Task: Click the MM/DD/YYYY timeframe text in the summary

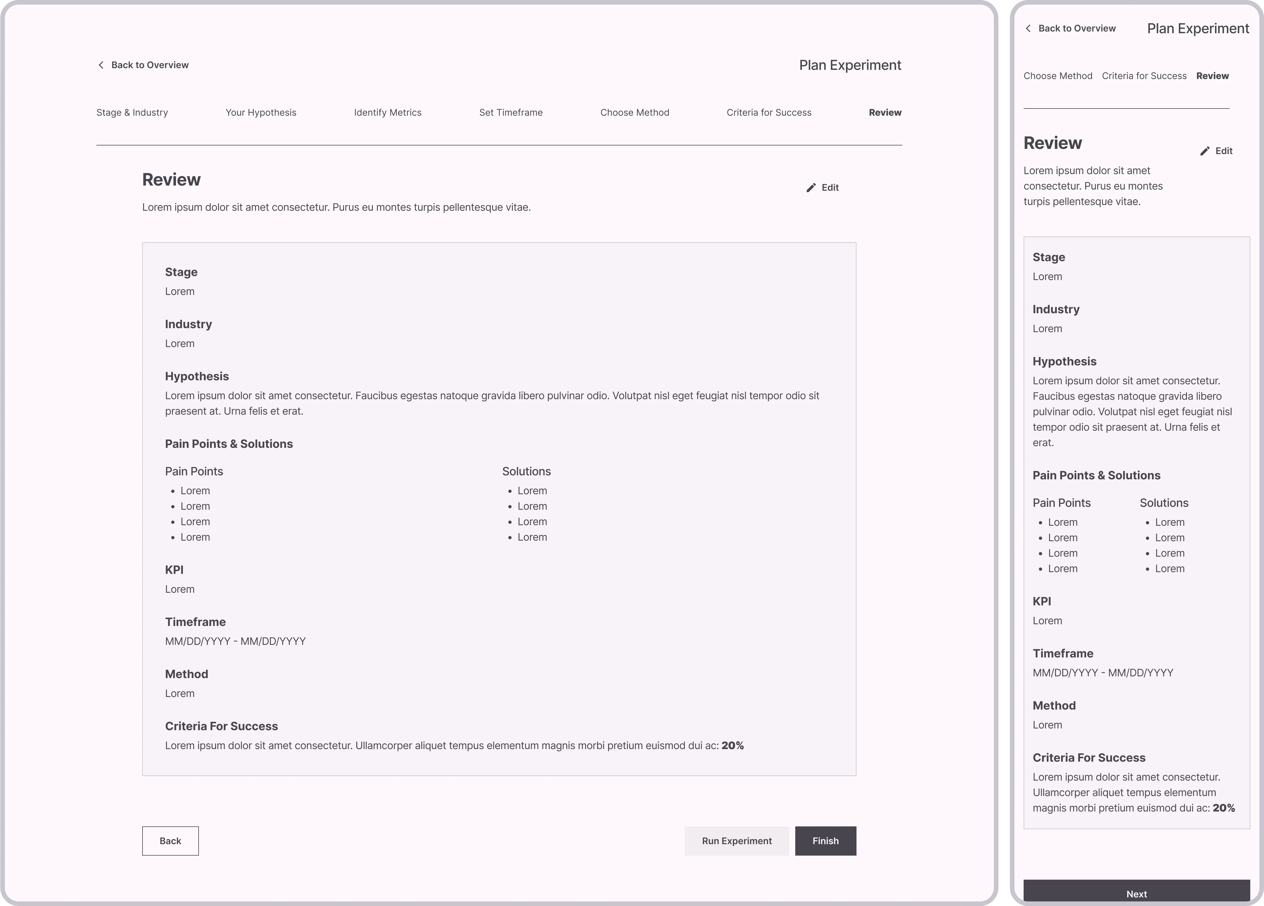Action: coord(235,641)
